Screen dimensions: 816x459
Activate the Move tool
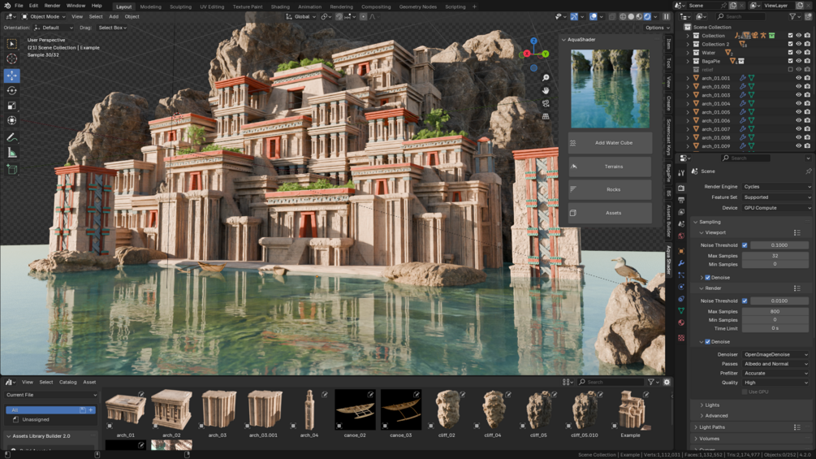pos(11,76)
